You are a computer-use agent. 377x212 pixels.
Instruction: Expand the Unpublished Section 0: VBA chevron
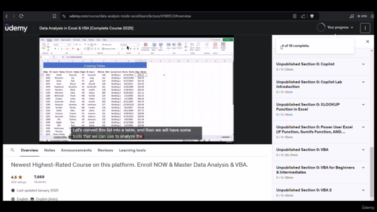363,150
